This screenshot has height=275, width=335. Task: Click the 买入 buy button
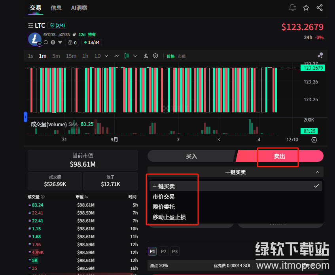pyautogui.click(x=191, y=156)
